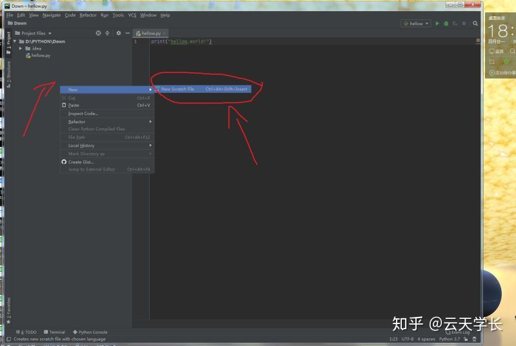The width and height of the screenshot is (516, 346).
Task: Click the UTF-8 encoding indicator
Action: click(x=408, y=339)
